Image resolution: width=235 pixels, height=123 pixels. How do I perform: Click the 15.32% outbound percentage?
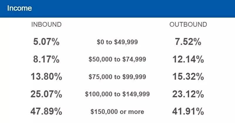coord(188,77)
